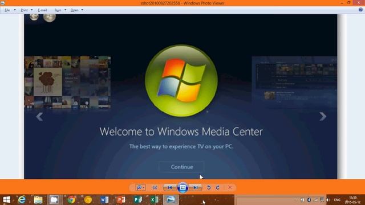Launch Internet Explorer from taskbar
The width and height of the screenshot is (365, 205).
(22, 200)
